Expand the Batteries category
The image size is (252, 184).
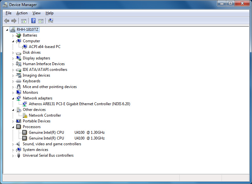click(13, 36)
